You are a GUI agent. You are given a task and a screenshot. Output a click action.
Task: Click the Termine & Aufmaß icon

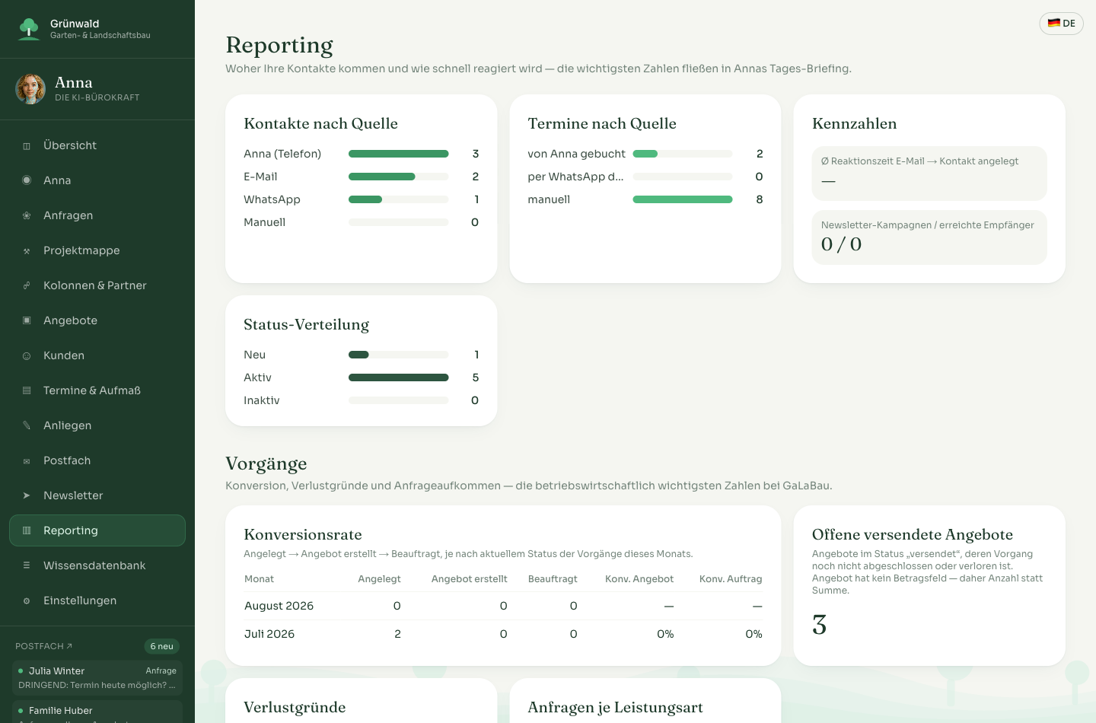(27, 390)
